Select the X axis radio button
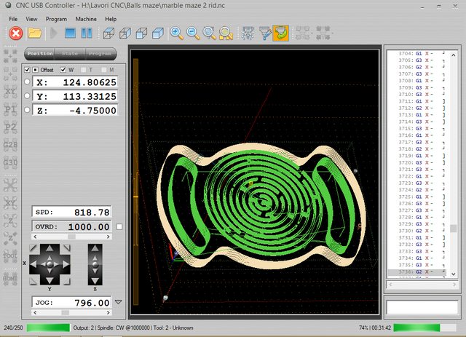The width and height of the screenshot is (466, 337). 28,82
